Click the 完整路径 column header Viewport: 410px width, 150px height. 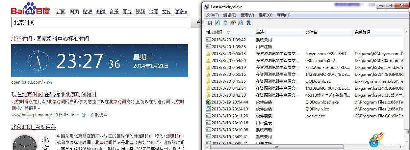tap(378, 32)
